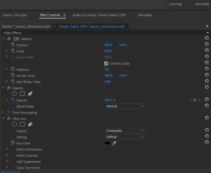The image size is (211, 173).
Task: Reset the Position parameter
Action: (207, 44)
